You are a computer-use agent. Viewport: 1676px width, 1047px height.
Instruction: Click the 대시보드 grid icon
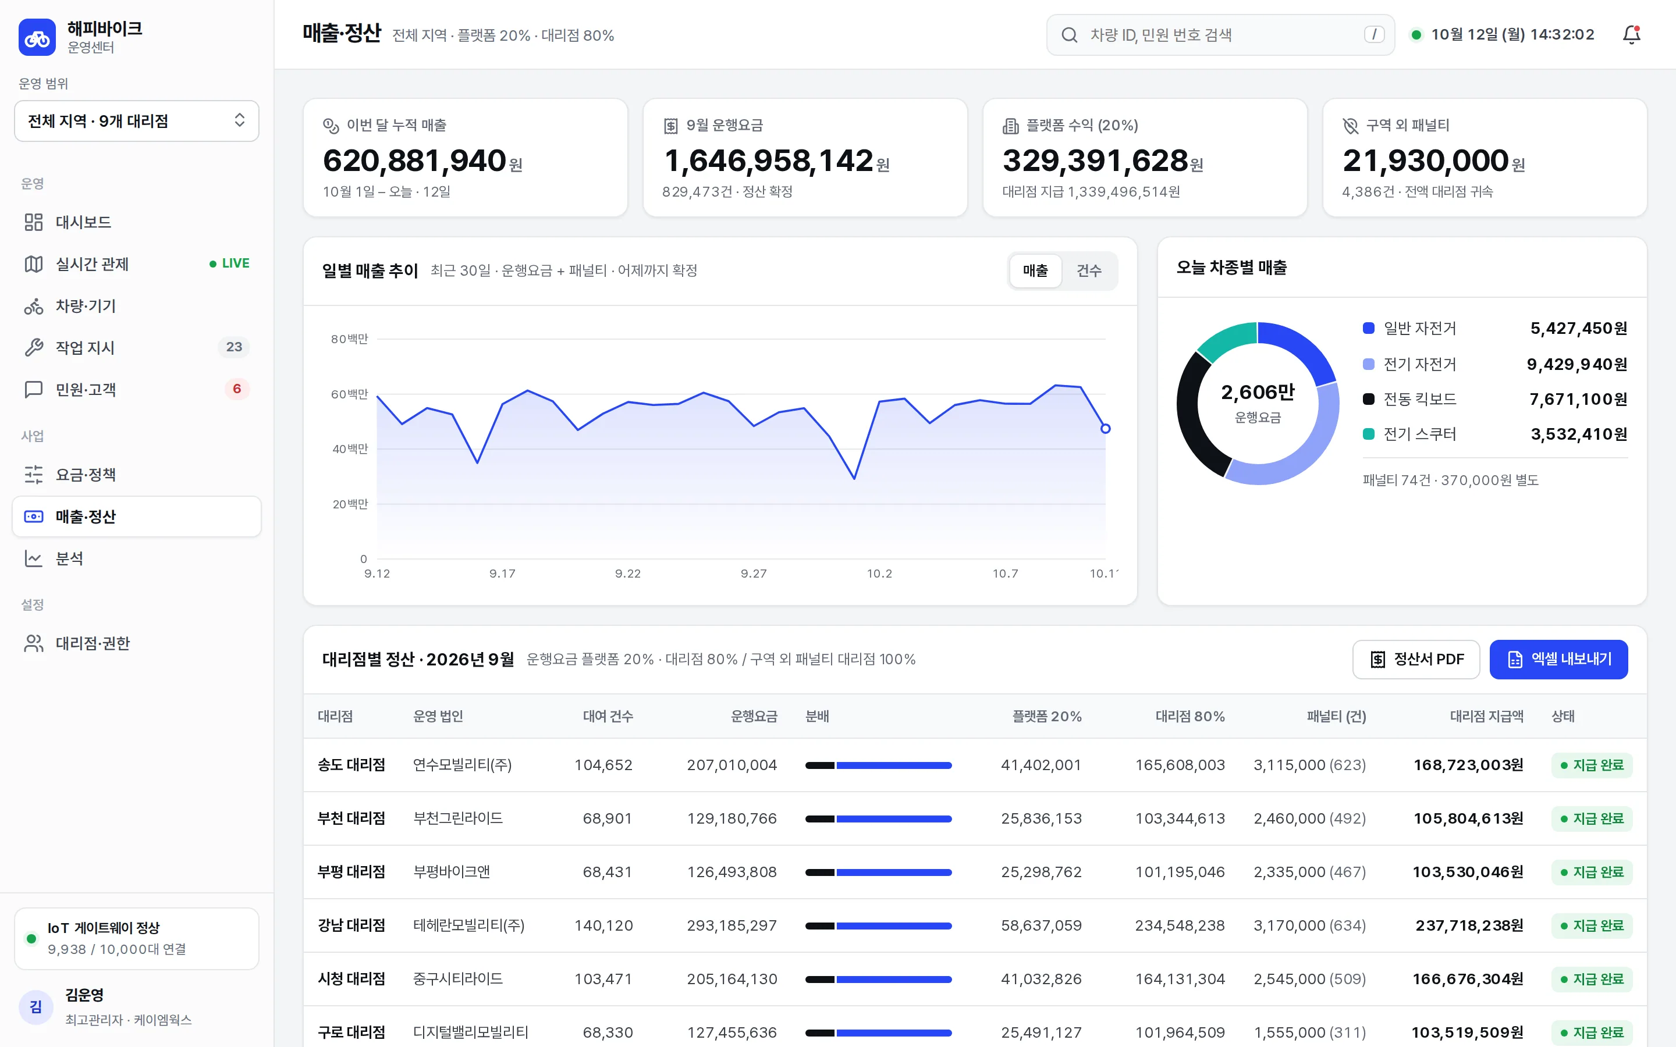(x=33, y=222)
